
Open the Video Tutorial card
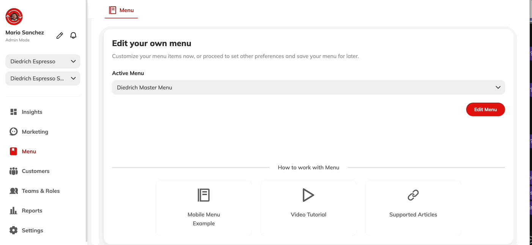pyautogui.click(x=308, y=208)
